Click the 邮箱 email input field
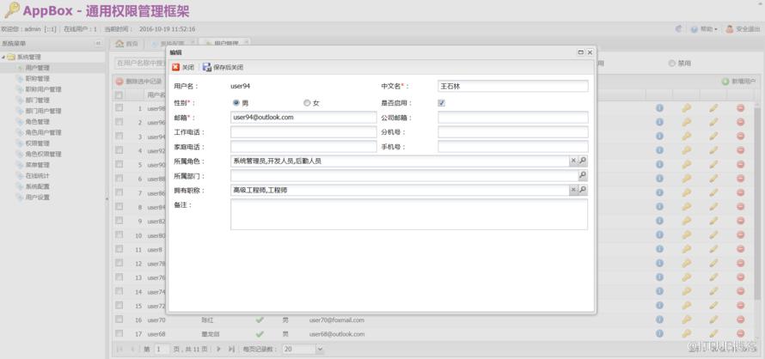Screen dimensions: 765x359 [x=303, y=118]
